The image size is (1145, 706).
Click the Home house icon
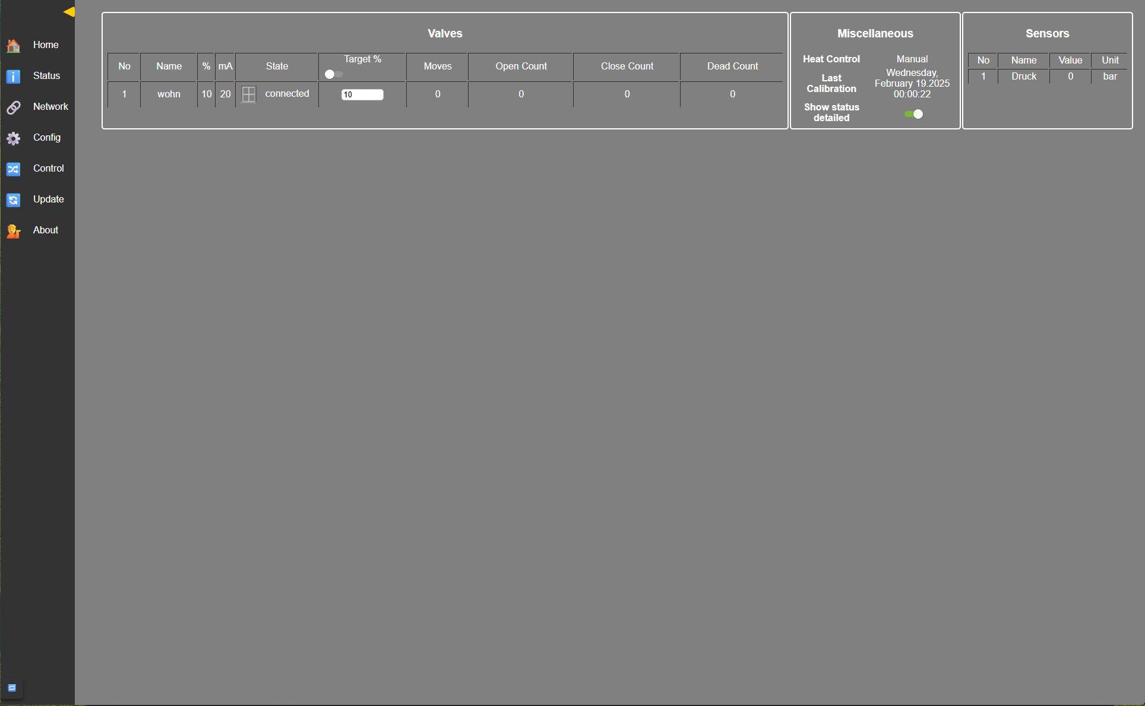pyautogui.click(x=13, y=46)
